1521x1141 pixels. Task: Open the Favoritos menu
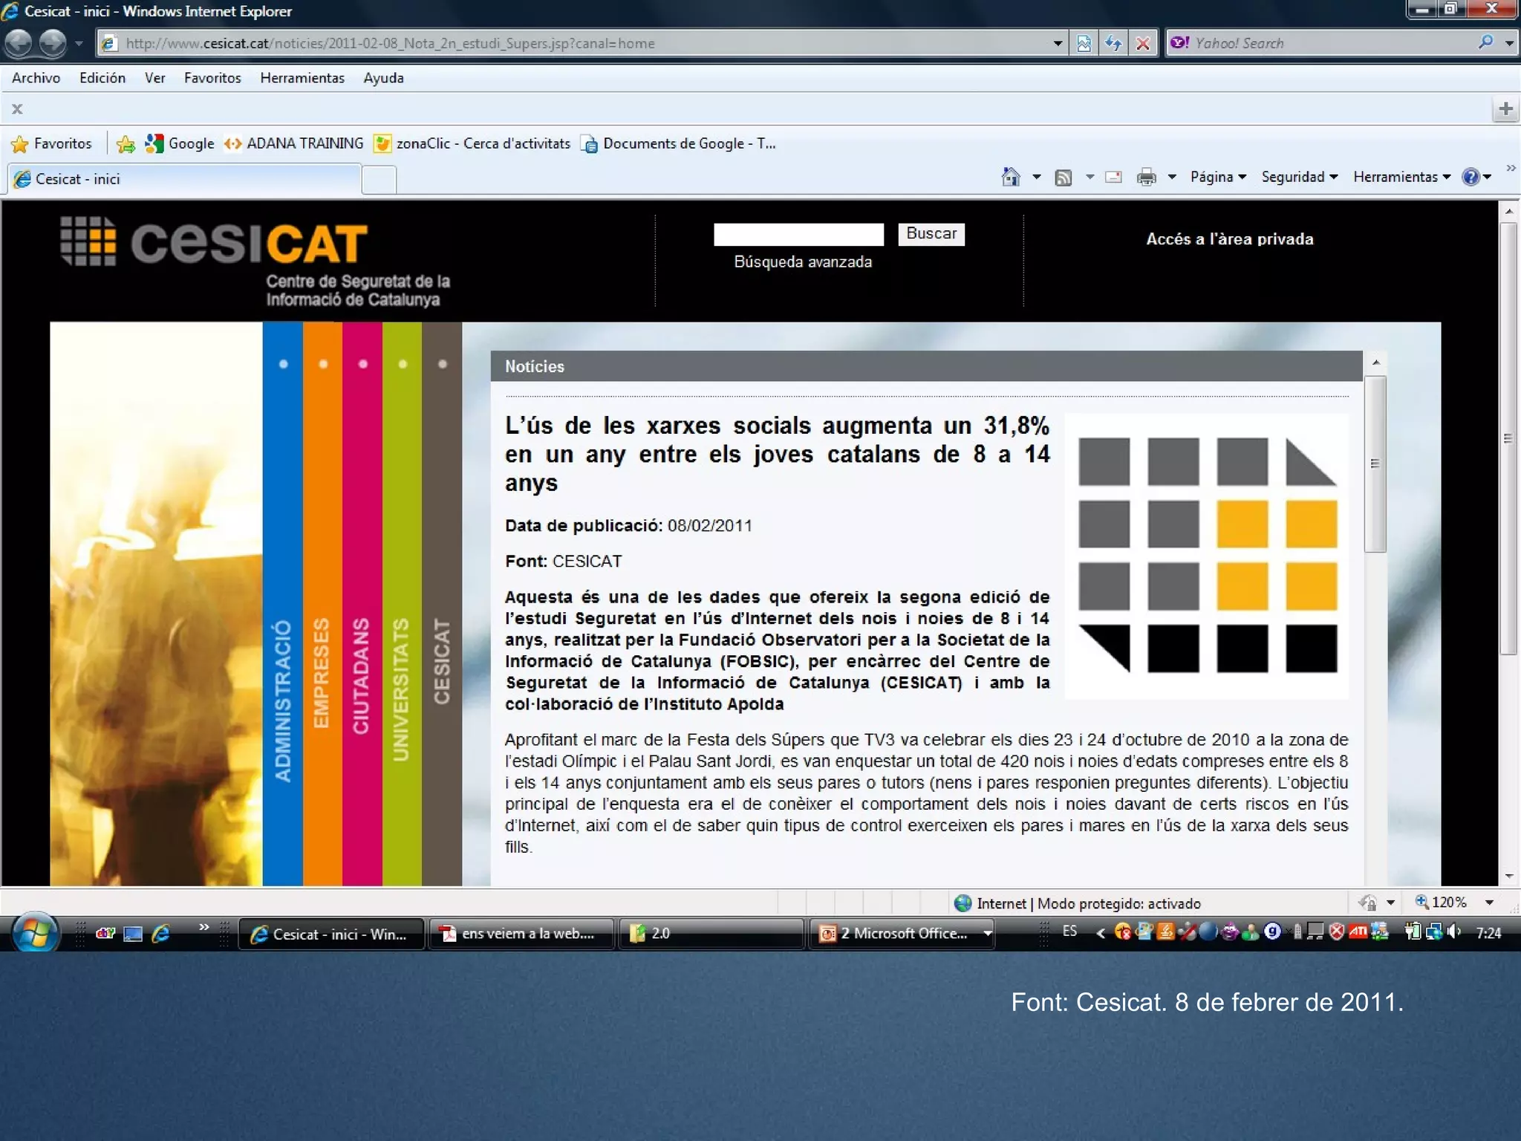212,78
